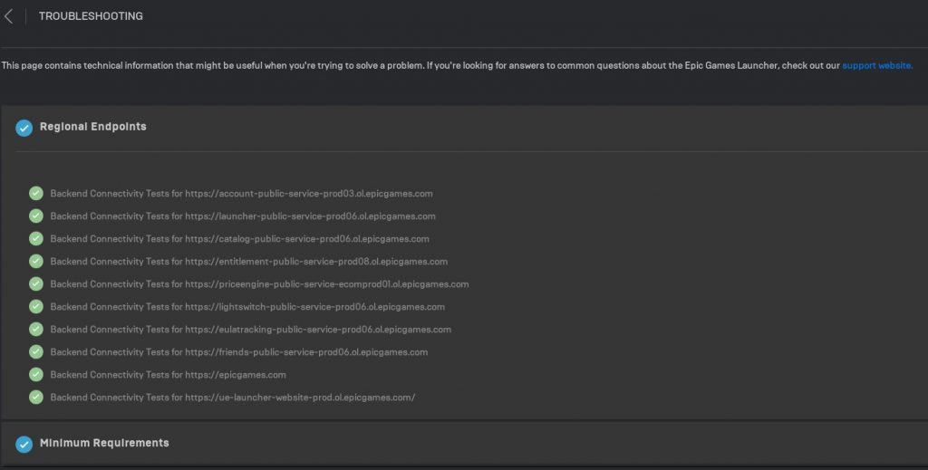928x470 pixels.
Task: Select the friends-public-service-prod06 connectivity test text
Action: (x=239, y=352)
